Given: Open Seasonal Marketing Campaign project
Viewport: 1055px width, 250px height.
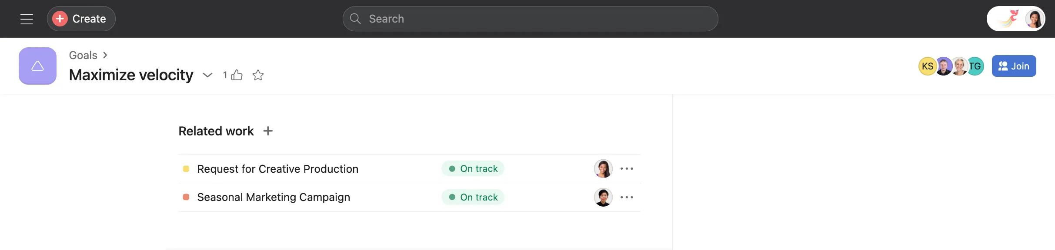Looking at the screenshot, I should coord(273,197).
